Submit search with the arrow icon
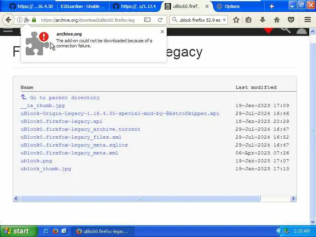The width and height of the screenshot is (316, 237). pyautogui.click(x=224, y=20)
